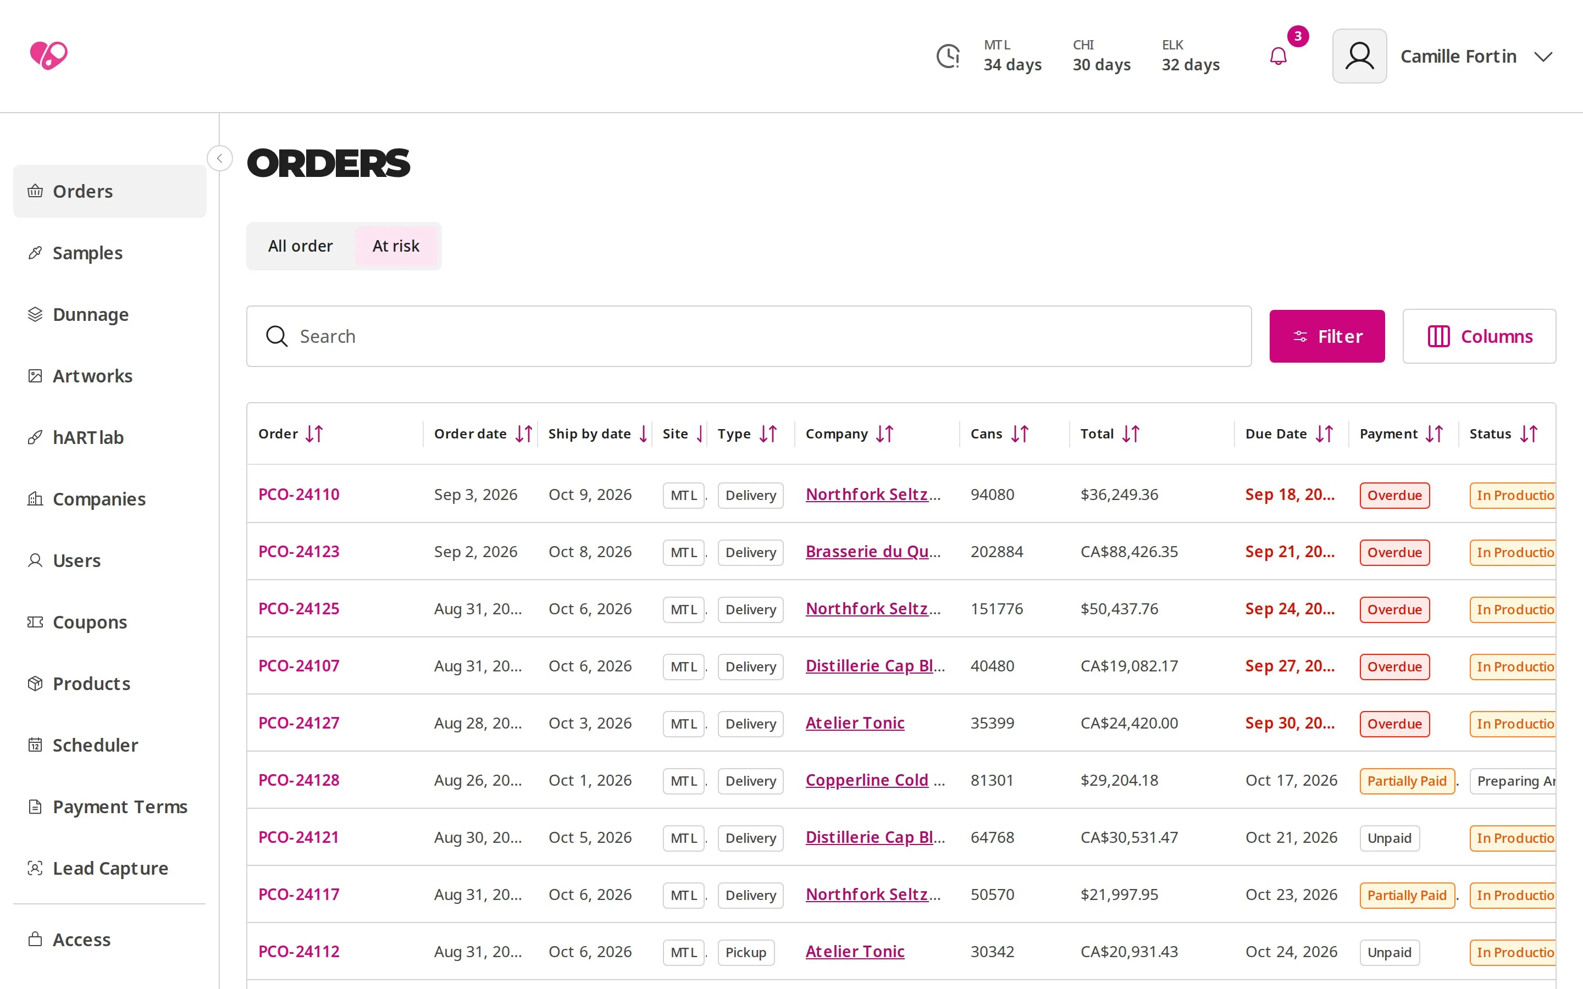Sort by Payment column arrows
This screenshot has width=1583, height=989.
(1435, 434)
